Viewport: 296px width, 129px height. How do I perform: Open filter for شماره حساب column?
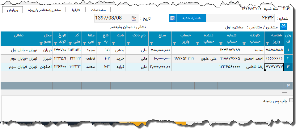(x=221, y=43)
